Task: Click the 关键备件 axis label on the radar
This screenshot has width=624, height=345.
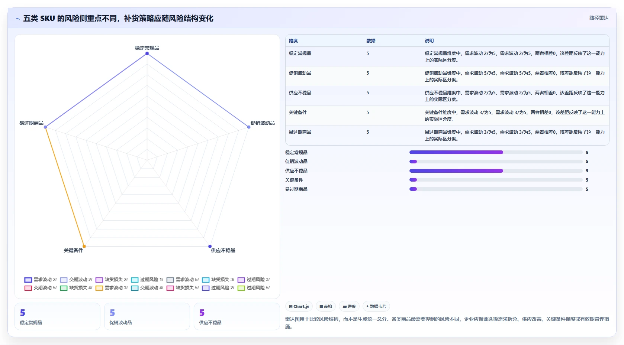Action: click(73, 250)
